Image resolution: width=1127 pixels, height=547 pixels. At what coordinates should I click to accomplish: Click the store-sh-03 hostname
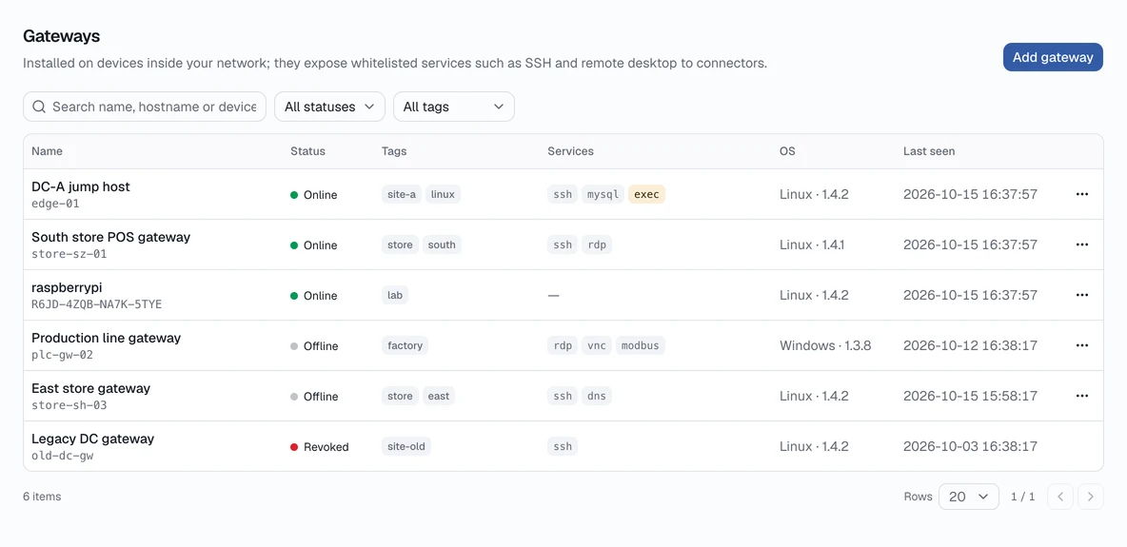[x=69, y=404]
